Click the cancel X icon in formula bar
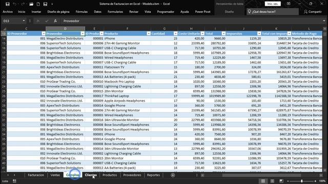Viewport: 328px width, 184px height. (38, 21)
